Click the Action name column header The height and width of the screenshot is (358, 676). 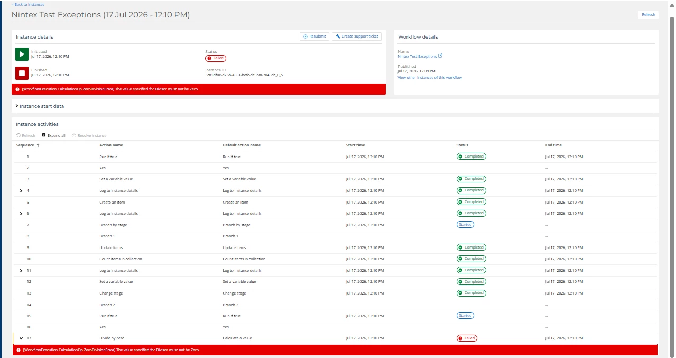pyautogui.click(x=111, y=145)
